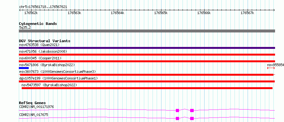The width and height of the screenshot is (284, 122).
Task: Click the red esv3607673 variant bar
Action: (147, 75)
